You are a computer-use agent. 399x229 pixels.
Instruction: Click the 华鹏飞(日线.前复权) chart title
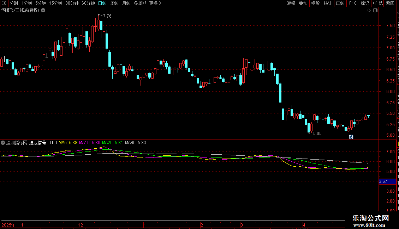20,11
